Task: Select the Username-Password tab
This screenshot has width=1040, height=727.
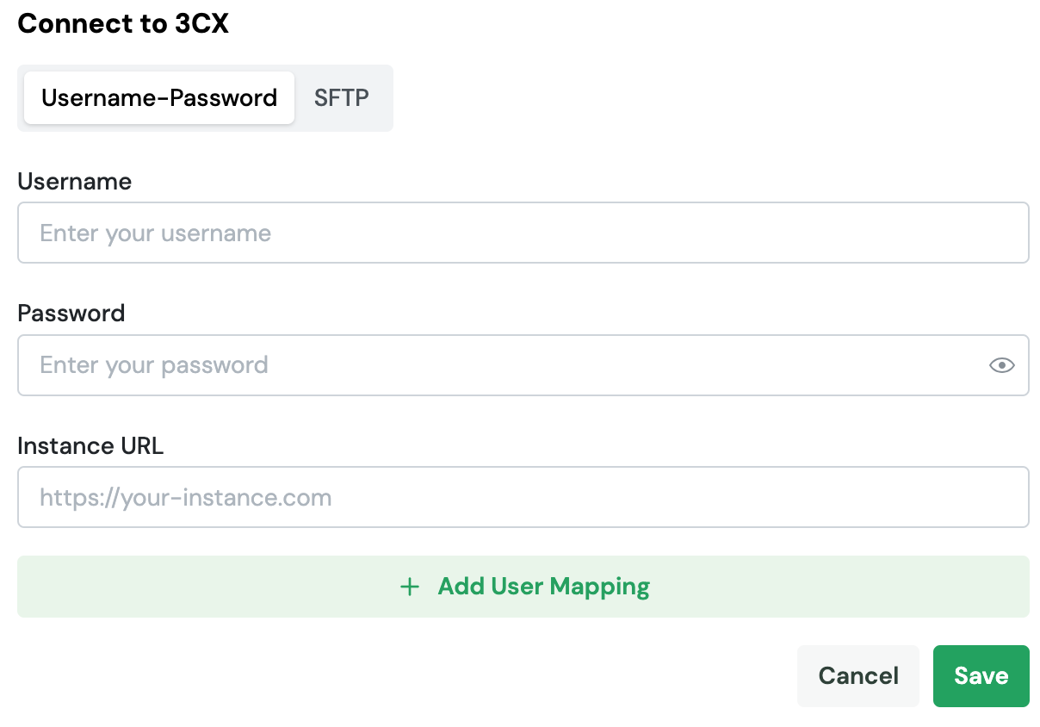Action: (x=159, y=98)
